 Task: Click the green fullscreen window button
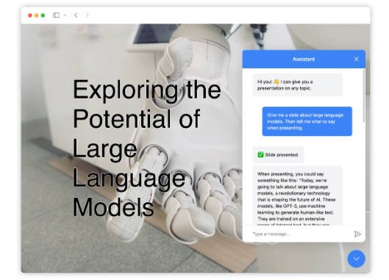click(43, 15)
